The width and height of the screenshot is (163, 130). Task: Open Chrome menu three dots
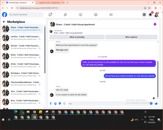[x=160, y=8]
